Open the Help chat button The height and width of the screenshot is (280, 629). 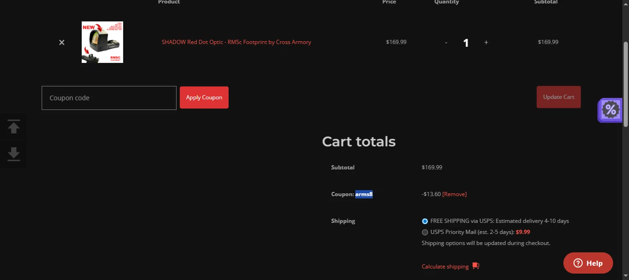point(588,263)
